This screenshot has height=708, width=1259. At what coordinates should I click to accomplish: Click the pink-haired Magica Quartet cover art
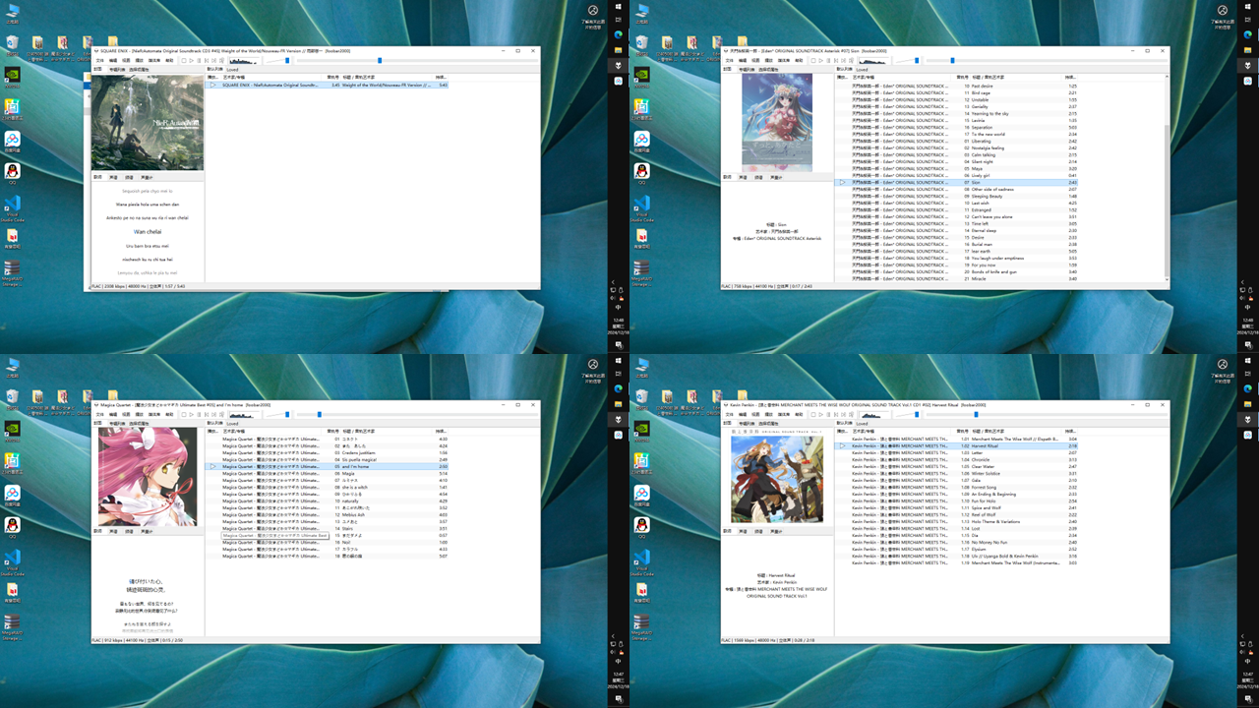pyautogui.click(x=148, y=477)
